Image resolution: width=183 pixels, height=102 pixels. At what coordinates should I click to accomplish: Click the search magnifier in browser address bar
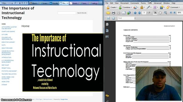pos(15,3)
